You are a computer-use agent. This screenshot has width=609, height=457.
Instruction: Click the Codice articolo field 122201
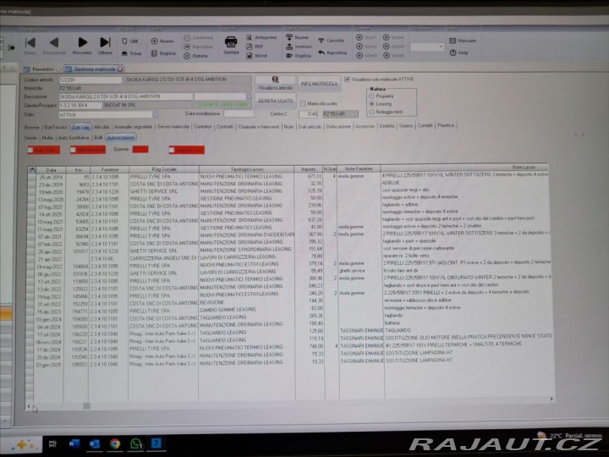click(91, 80)
